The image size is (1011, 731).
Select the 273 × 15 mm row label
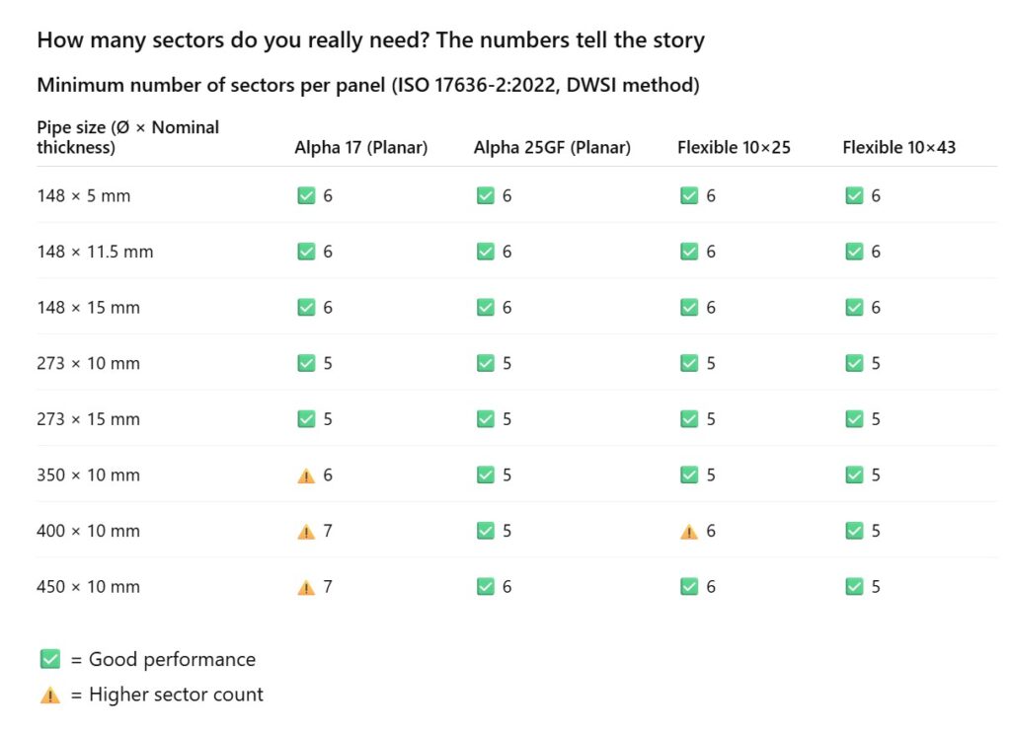coord(88,419)
